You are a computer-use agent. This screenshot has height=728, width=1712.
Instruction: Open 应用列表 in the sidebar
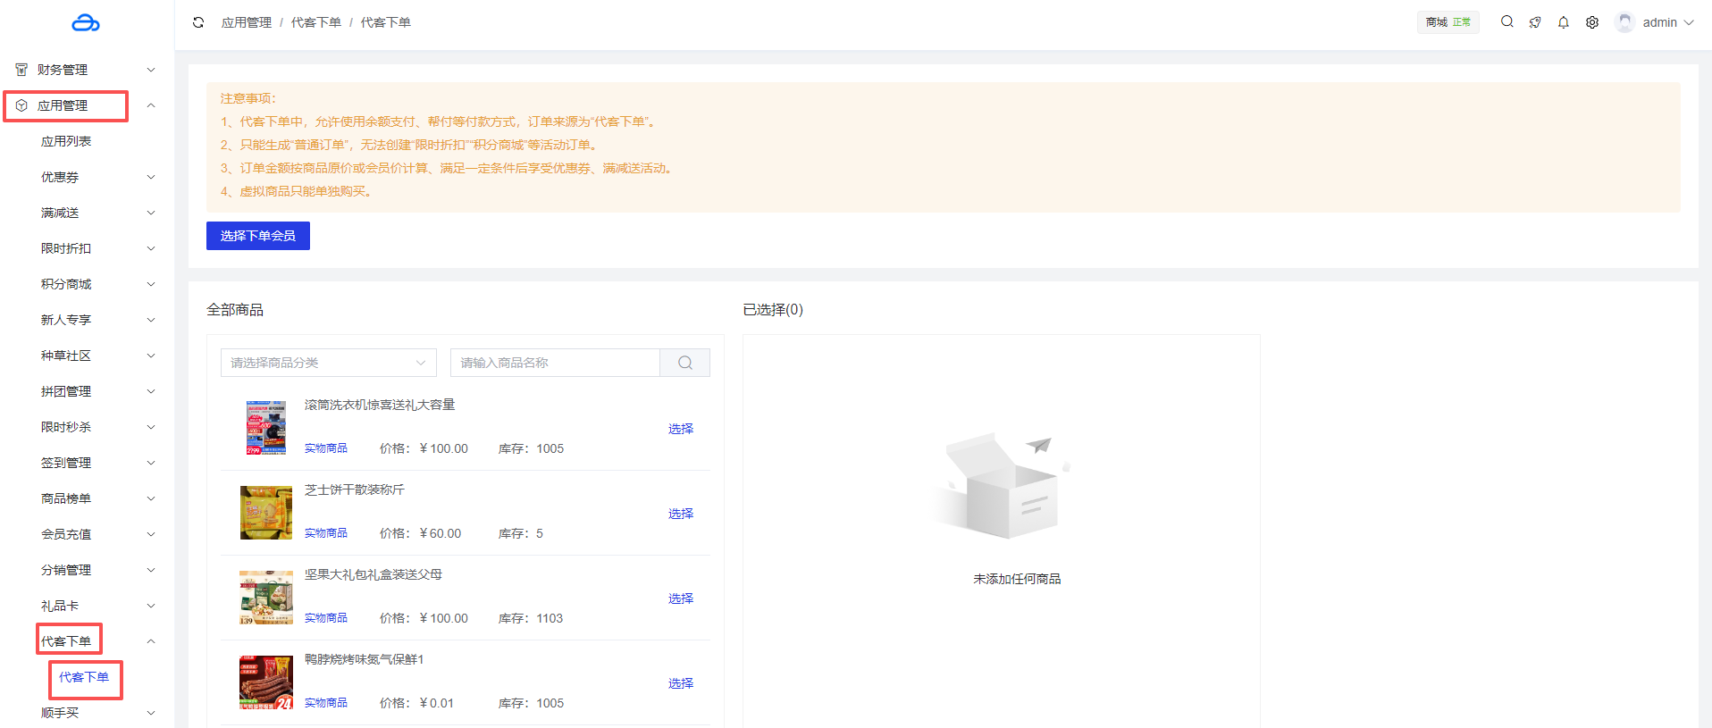(66, 141)
